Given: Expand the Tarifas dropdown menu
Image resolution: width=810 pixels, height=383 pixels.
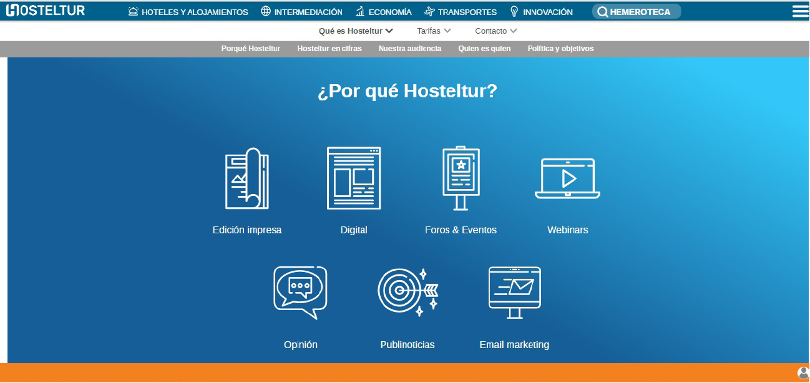Looking at the screenshot, I should pos(434,31).
